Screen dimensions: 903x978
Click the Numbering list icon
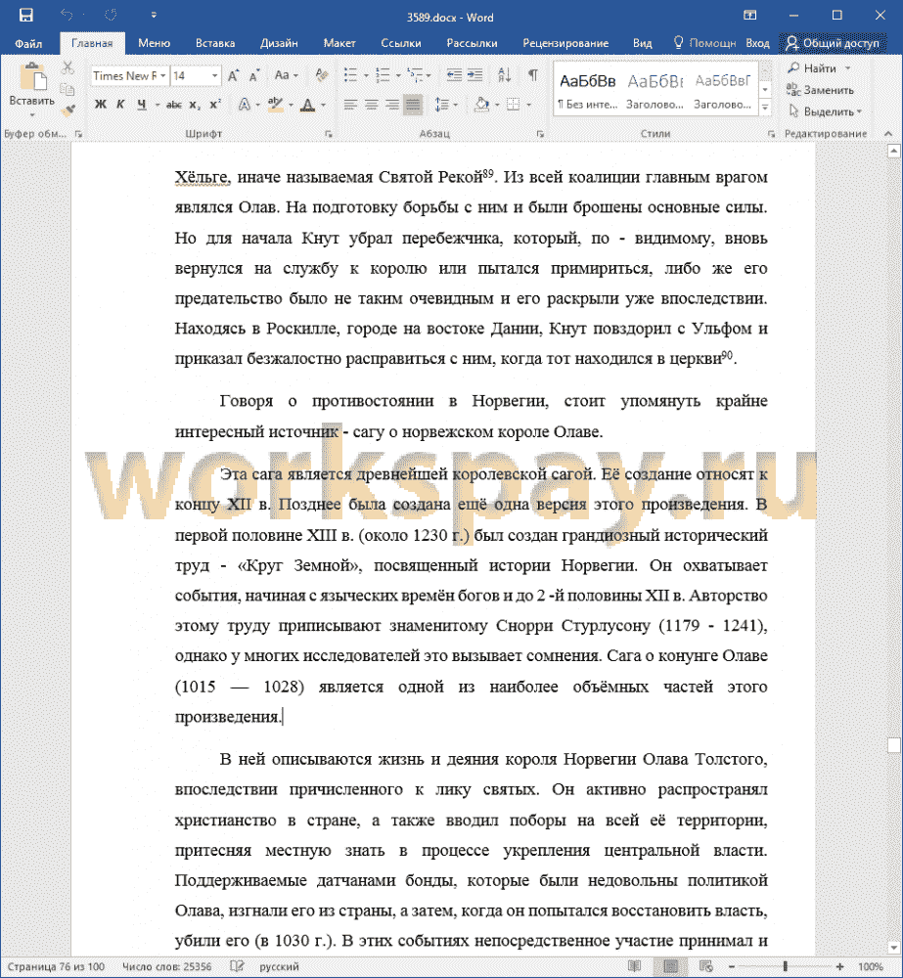(384, 75)
